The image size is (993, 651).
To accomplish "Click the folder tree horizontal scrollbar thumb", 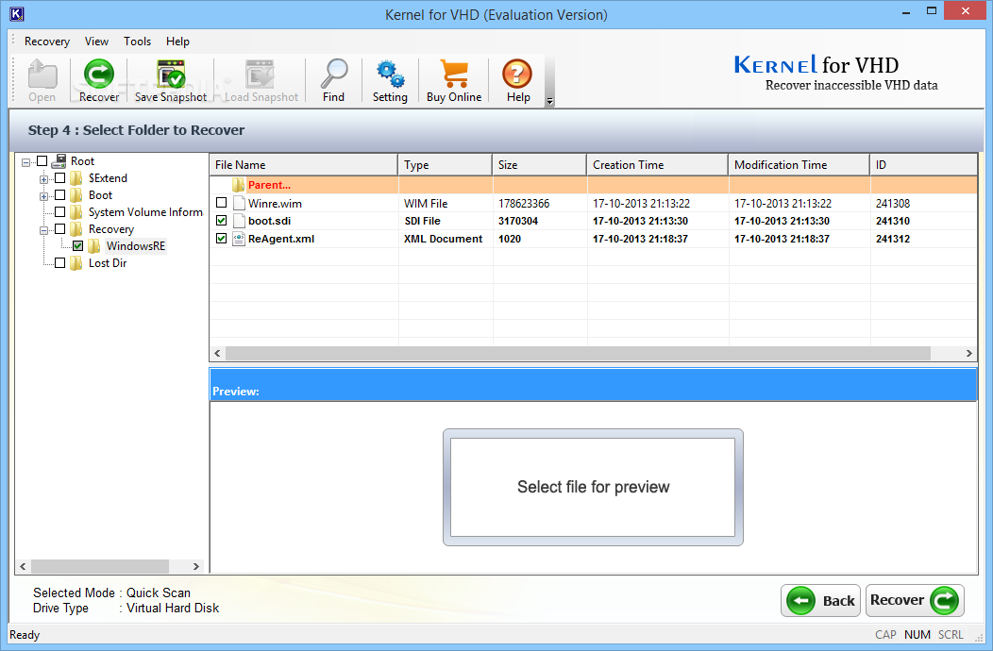I will click(x=100, y=566).
